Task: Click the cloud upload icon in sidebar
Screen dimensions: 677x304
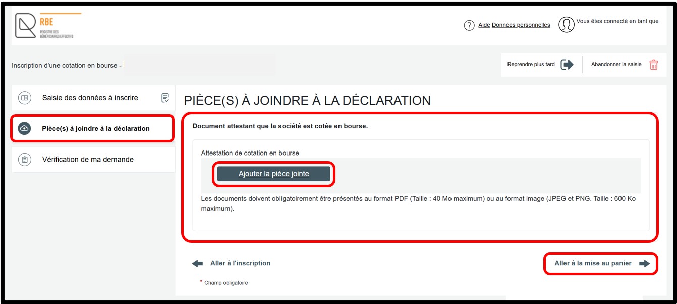Action: (24, 128)
